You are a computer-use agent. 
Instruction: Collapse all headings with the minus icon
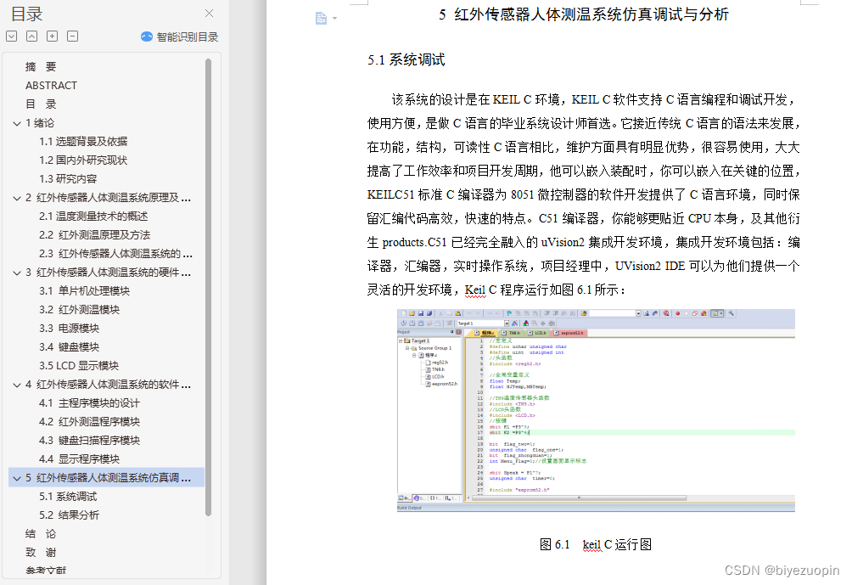(73, 36)
